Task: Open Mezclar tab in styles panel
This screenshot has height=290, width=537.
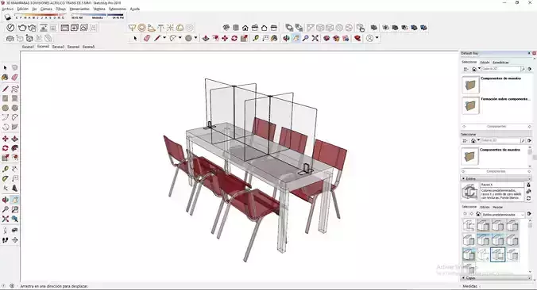Action: 497,207
